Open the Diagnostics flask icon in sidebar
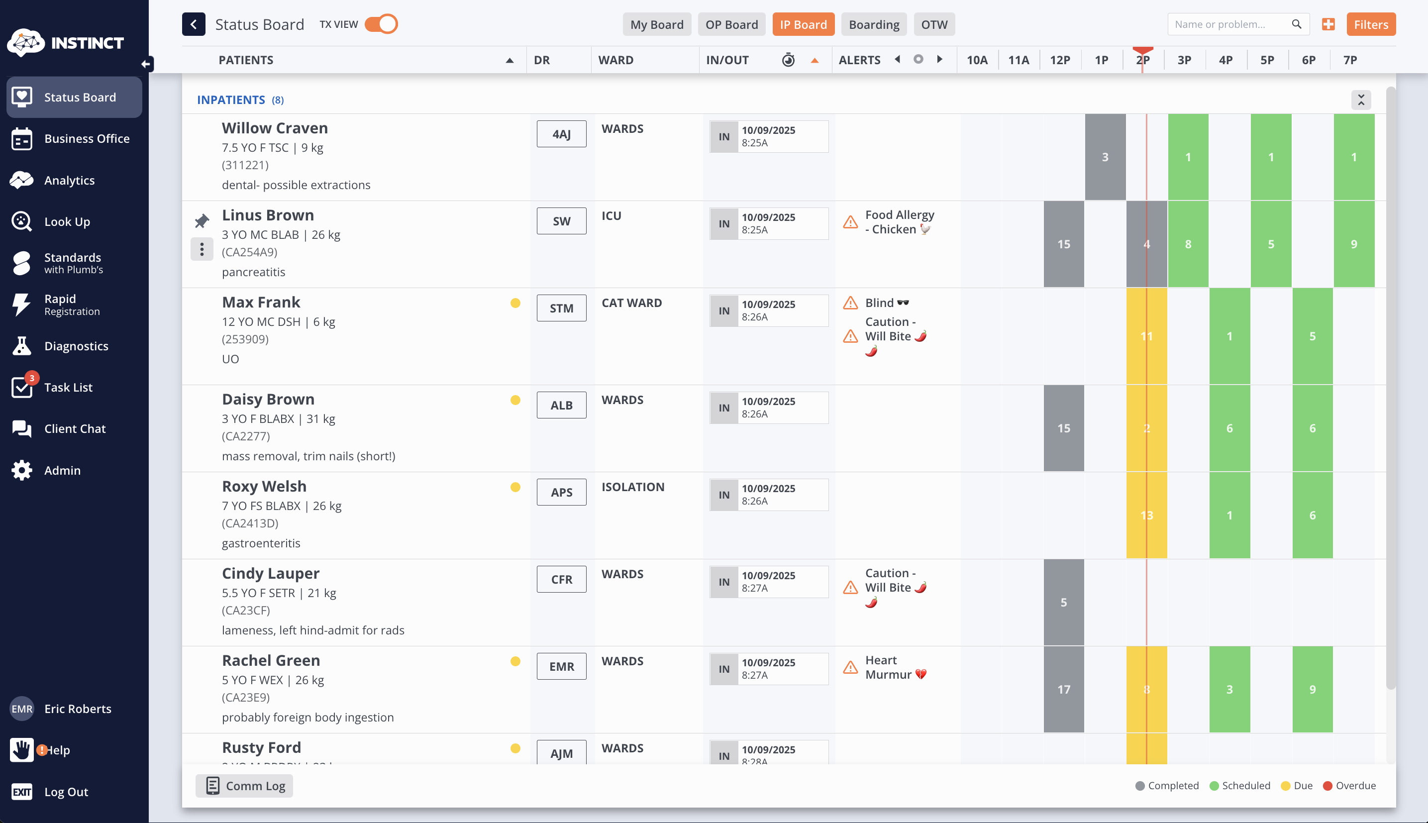The width and height of the screenshot is (1428, 823). (x=21, y=346)
